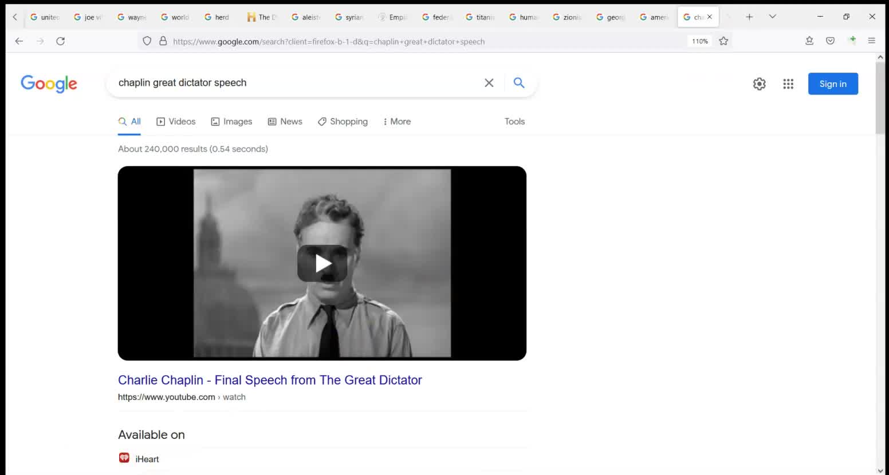Click the iHeart availability link
This screenshot has height=475, width=889.
tap(147, 459)
